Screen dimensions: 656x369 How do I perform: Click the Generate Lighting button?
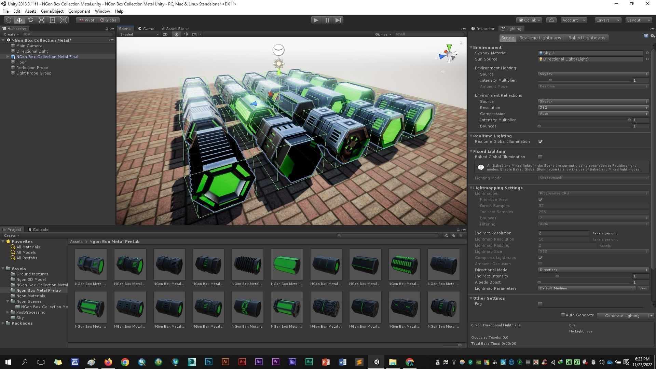(x=622, y=316)
